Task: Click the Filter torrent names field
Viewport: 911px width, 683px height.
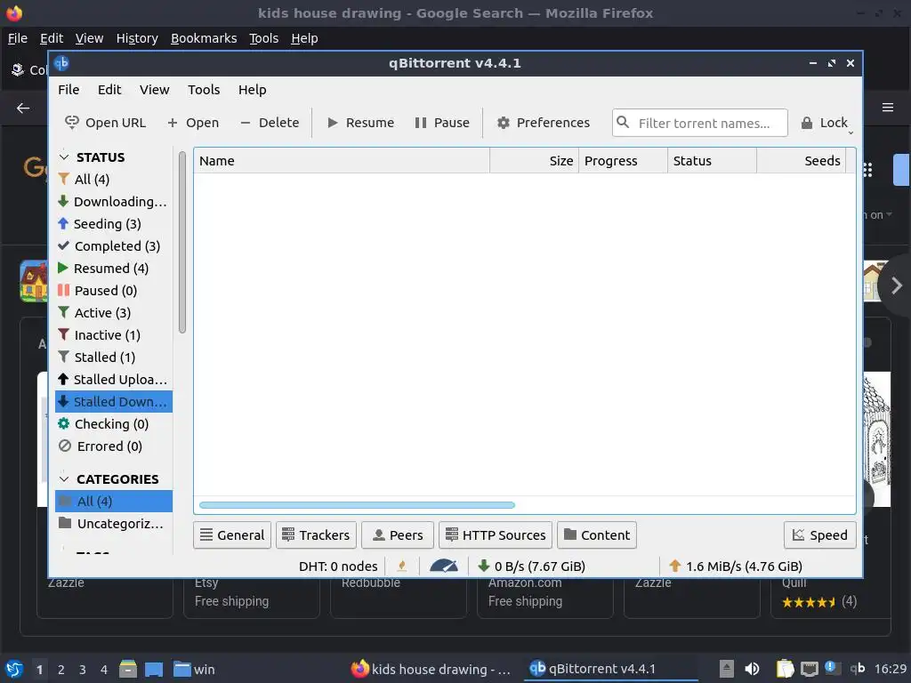Action: pyautogui.click(x=699, y=123)
